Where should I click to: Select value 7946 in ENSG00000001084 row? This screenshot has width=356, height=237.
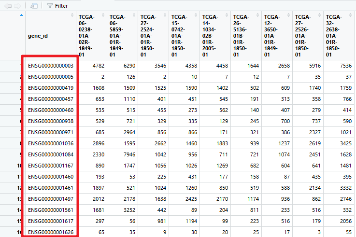point(129,154)
